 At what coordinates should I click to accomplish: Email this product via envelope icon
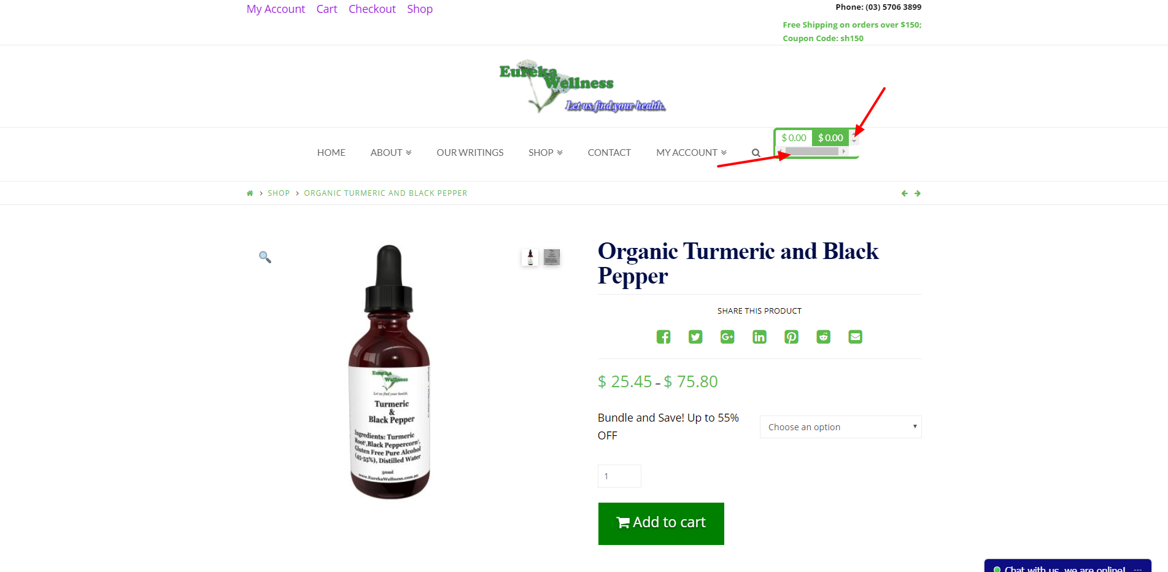855,337
